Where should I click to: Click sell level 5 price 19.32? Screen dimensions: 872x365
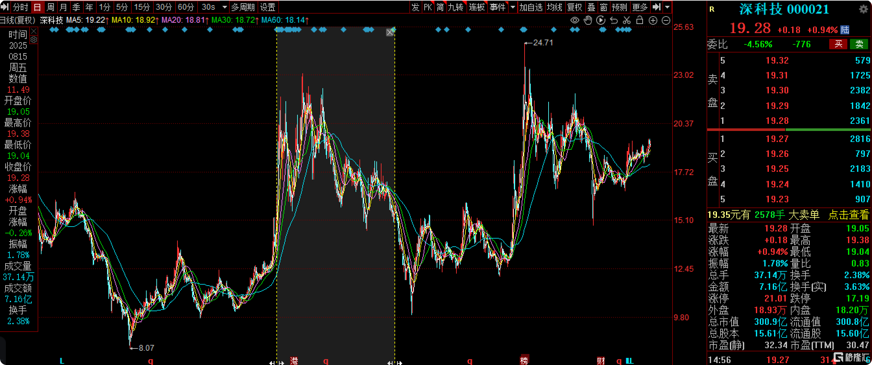[777, 61]
